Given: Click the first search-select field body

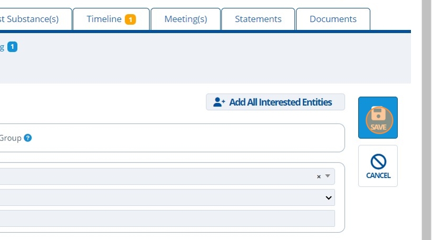Looking at the screenshot, I should tap(158, 177).
